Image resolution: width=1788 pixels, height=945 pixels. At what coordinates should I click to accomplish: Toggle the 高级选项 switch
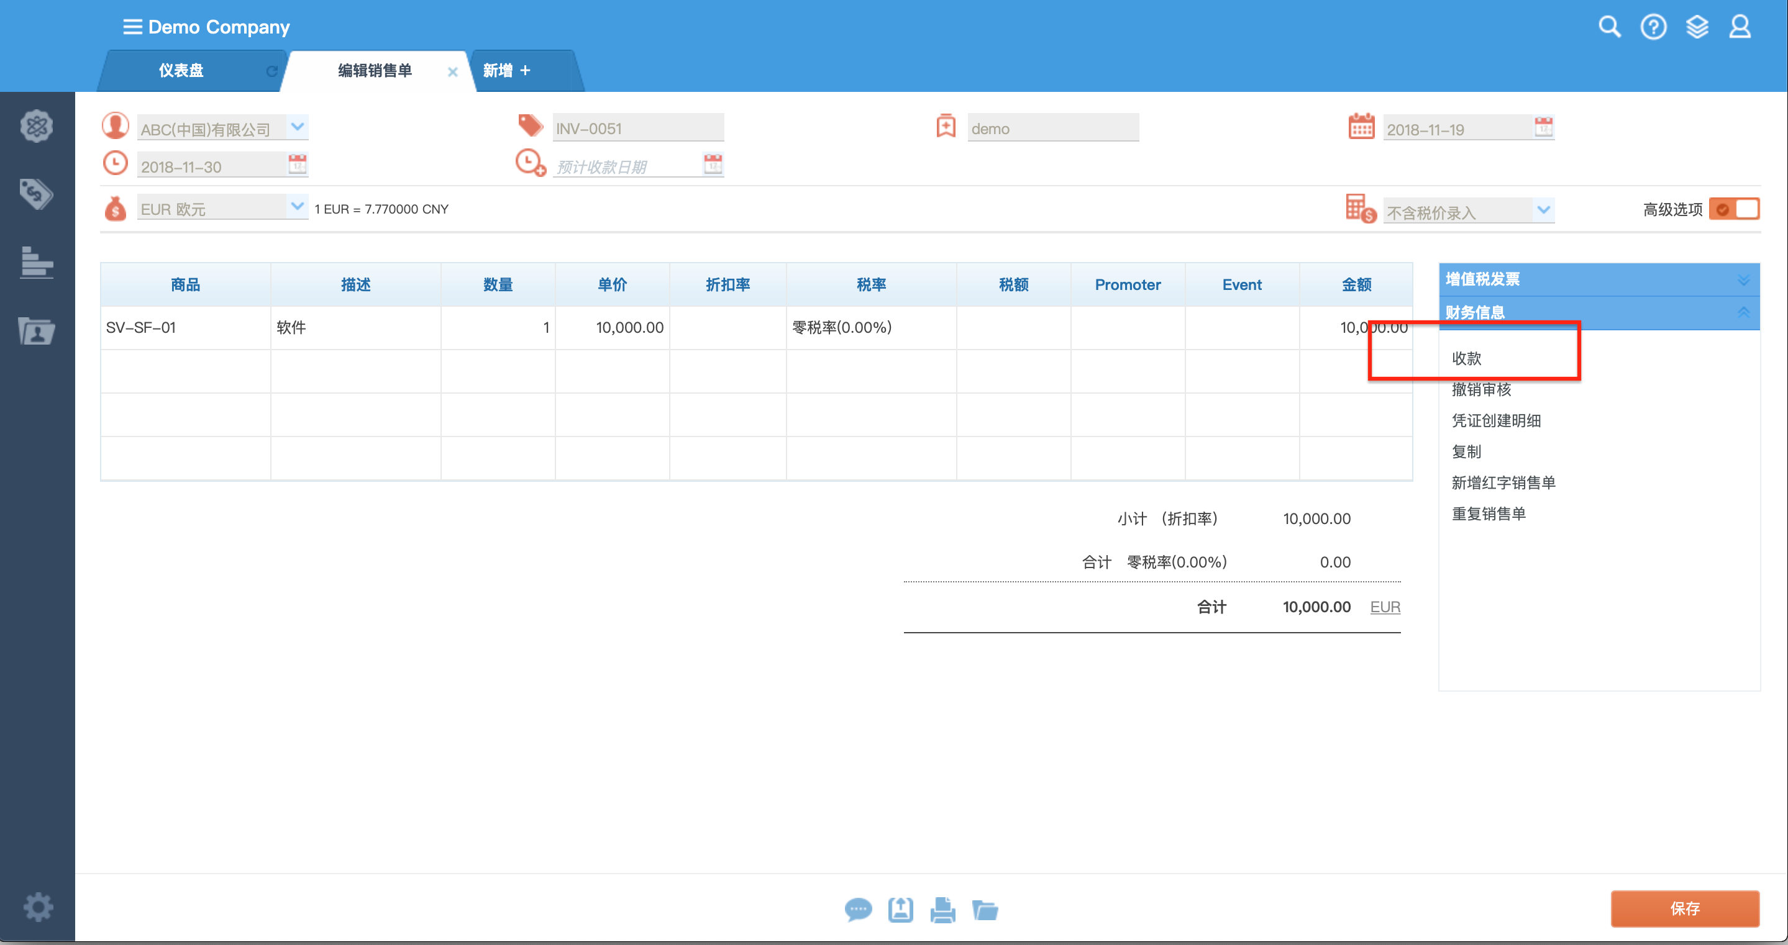tap(1734, 209)
